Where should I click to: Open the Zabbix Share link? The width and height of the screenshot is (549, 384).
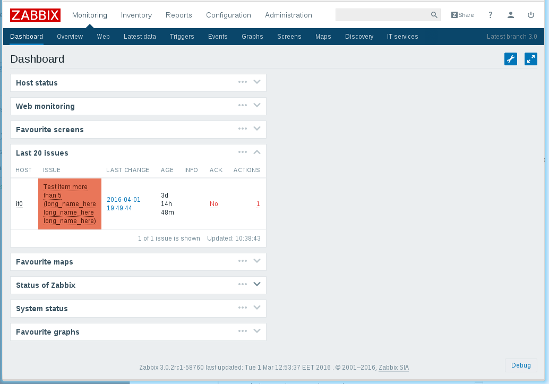462,15
